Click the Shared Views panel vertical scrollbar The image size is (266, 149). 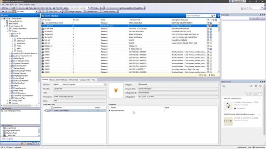click(264, 114)
